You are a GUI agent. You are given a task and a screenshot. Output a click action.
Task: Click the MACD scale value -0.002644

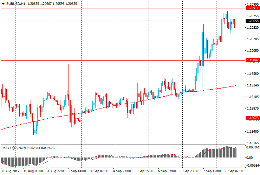click(253, 166)
